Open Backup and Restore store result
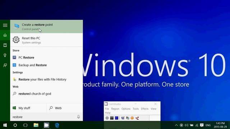Screen dimensions: 230x129 (x=46, y=65)
